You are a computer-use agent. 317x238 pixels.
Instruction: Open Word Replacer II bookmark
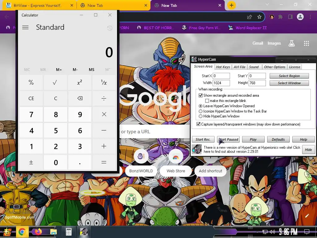[247, 28]
